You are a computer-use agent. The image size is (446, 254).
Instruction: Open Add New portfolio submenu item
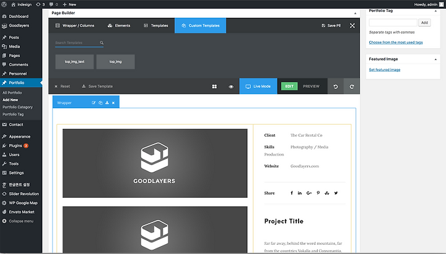[11, 100]
